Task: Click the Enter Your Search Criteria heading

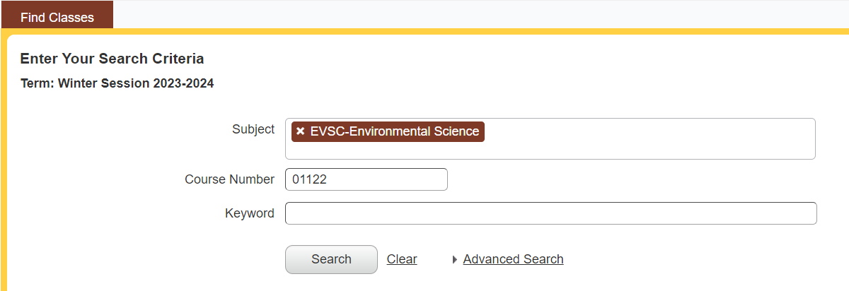Action: pyautogui.click(x=112, y=59)
